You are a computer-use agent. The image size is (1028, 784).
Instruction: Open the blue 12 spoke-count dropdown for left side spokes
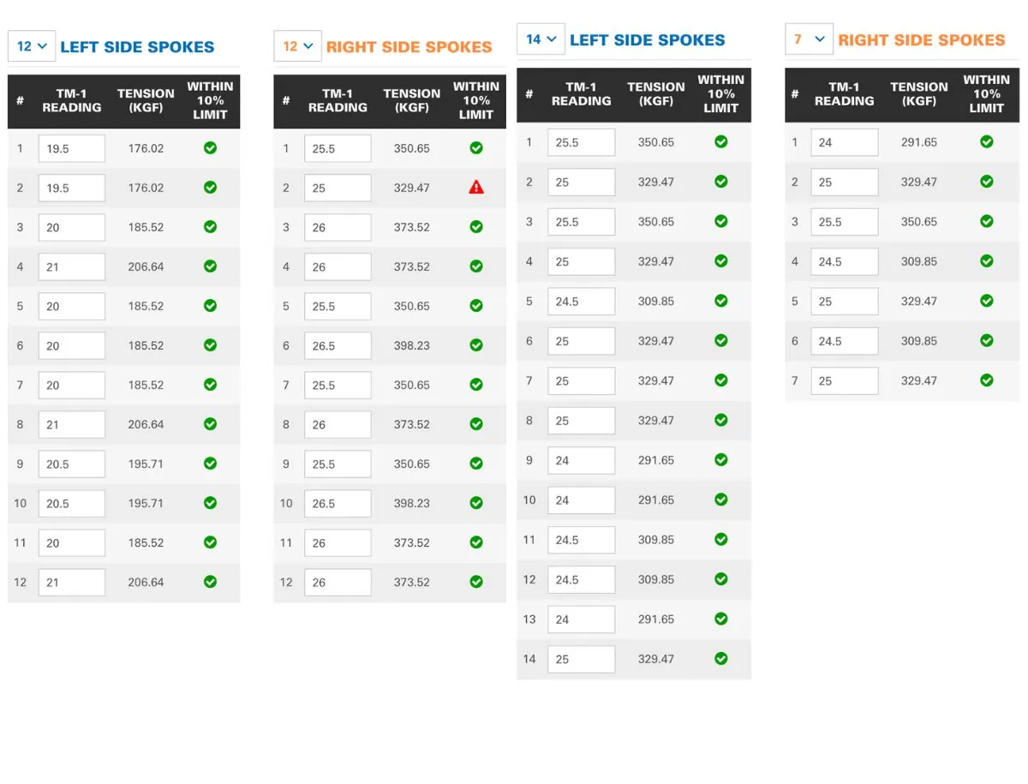coord(32,46)
